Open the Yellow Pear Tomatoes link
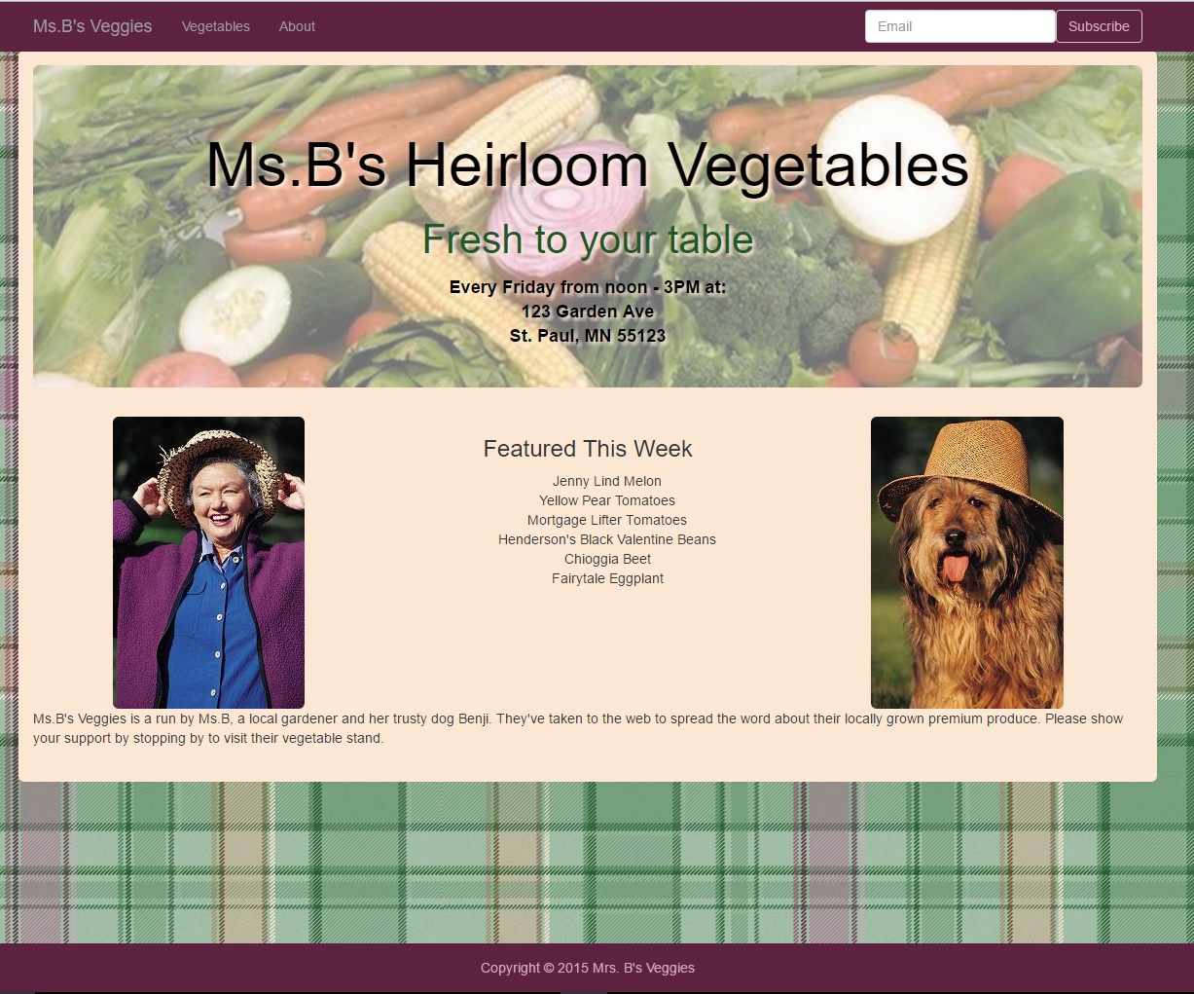Screen dimensions: 1194x994 click(606, 500)
